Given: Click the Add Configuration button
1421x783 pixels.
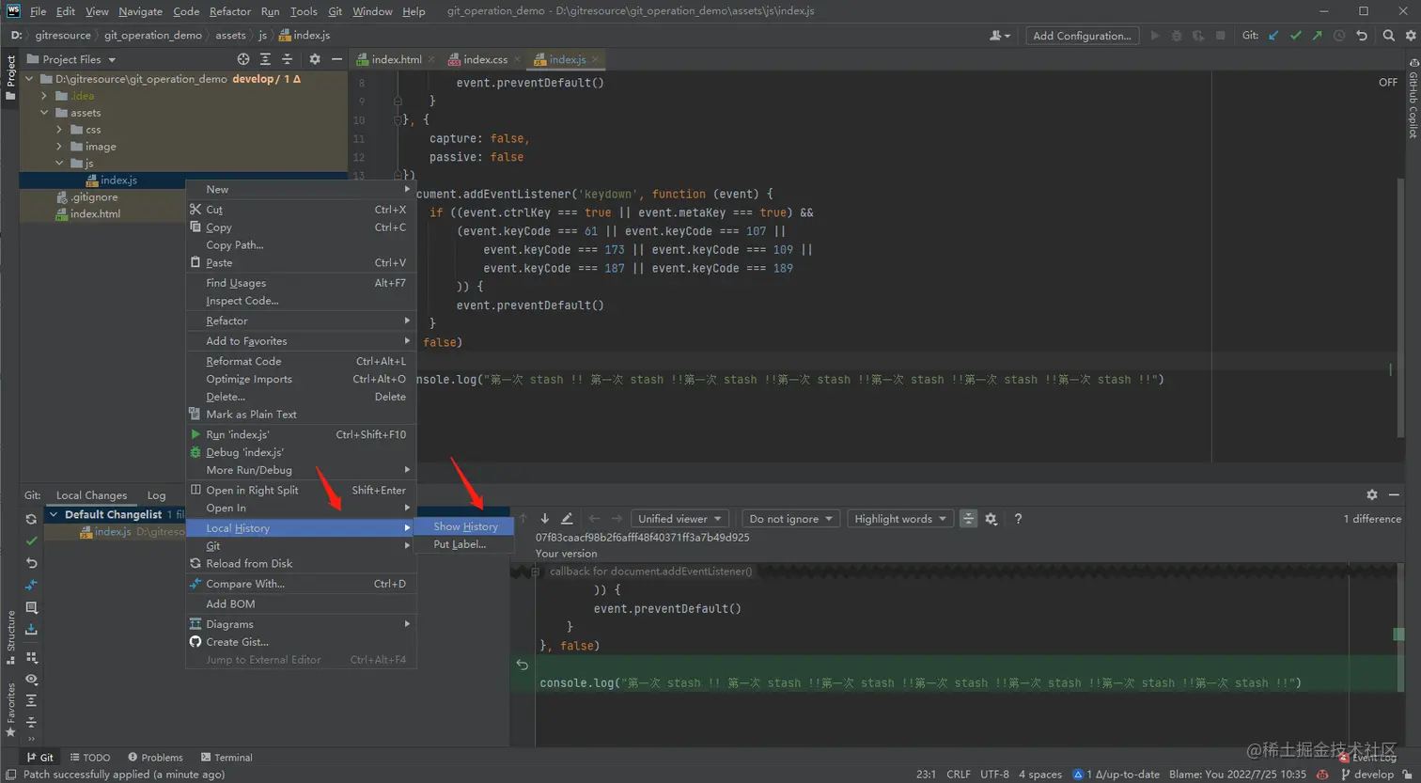Looking at the screenshot, I should coord(1081,36).
